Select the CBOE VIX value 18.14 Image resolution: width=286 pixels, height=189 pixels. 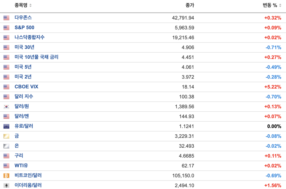click(188, 87)
